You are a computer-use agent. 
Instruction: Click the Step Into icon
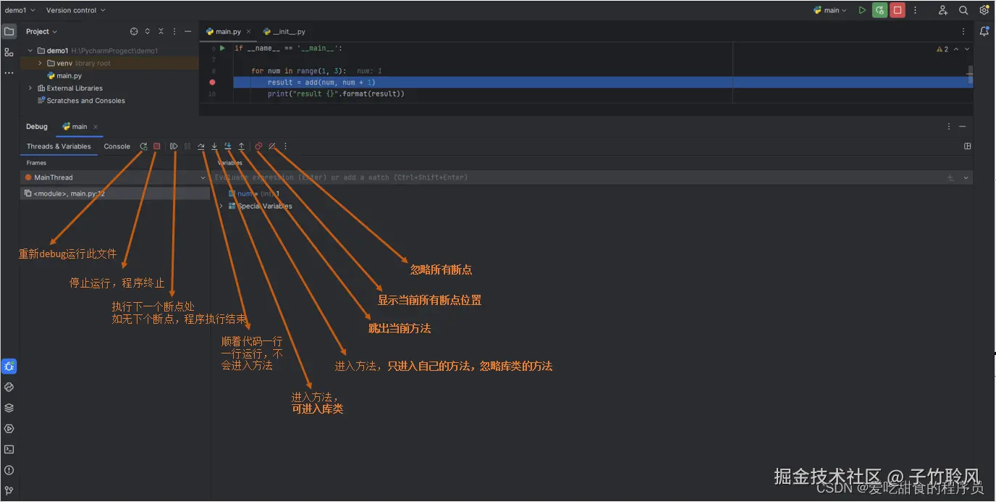(214, 146)
